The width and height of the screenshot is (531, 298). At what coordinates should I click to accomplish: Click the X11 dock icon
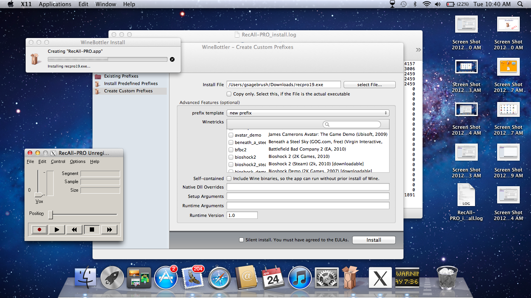380,278
